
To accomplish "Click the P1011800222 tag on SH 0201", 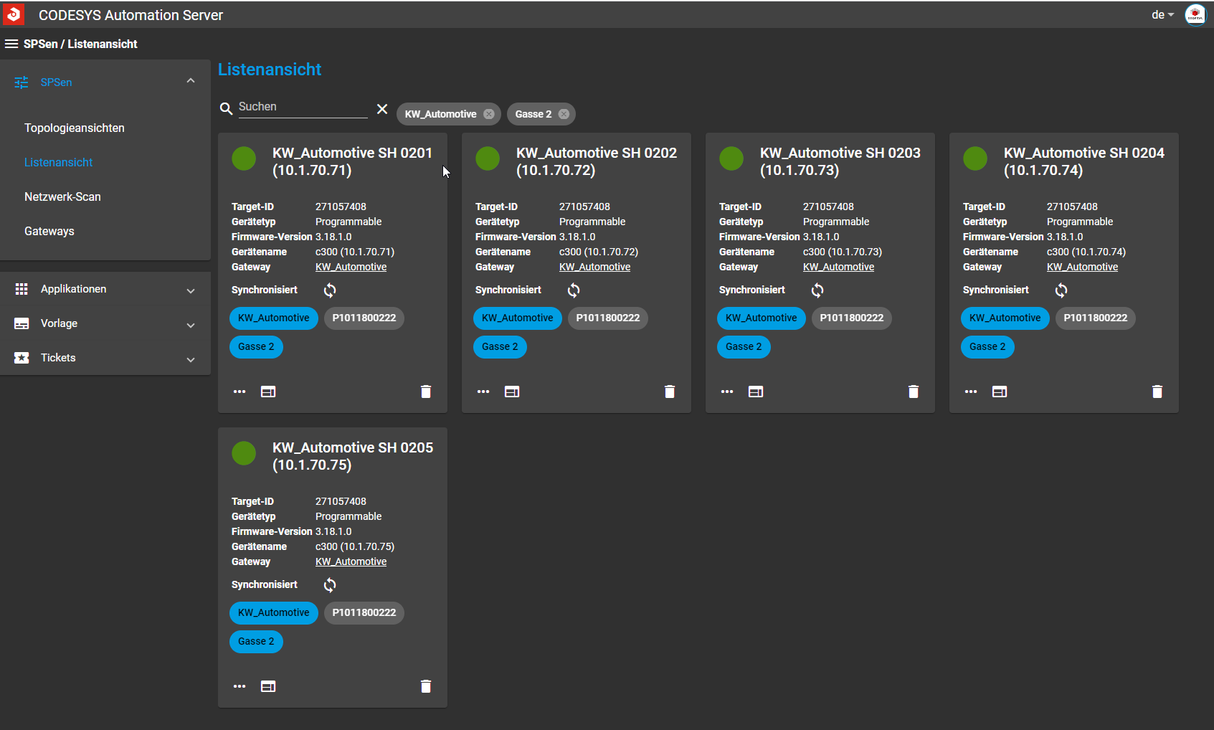I will click(364, 318).
